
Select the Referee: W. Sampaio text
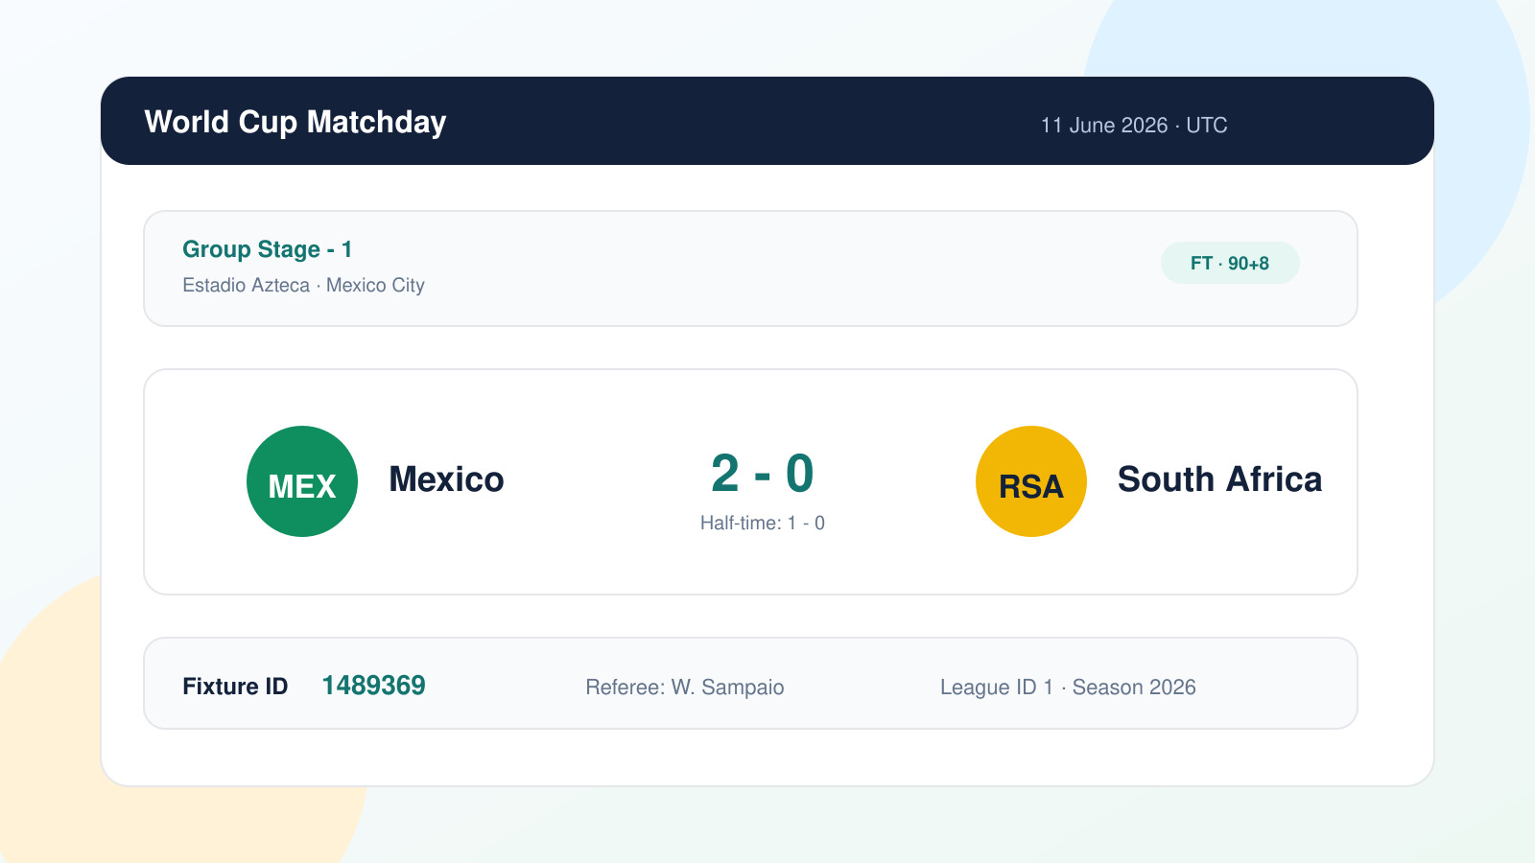[x=685, y=688]
